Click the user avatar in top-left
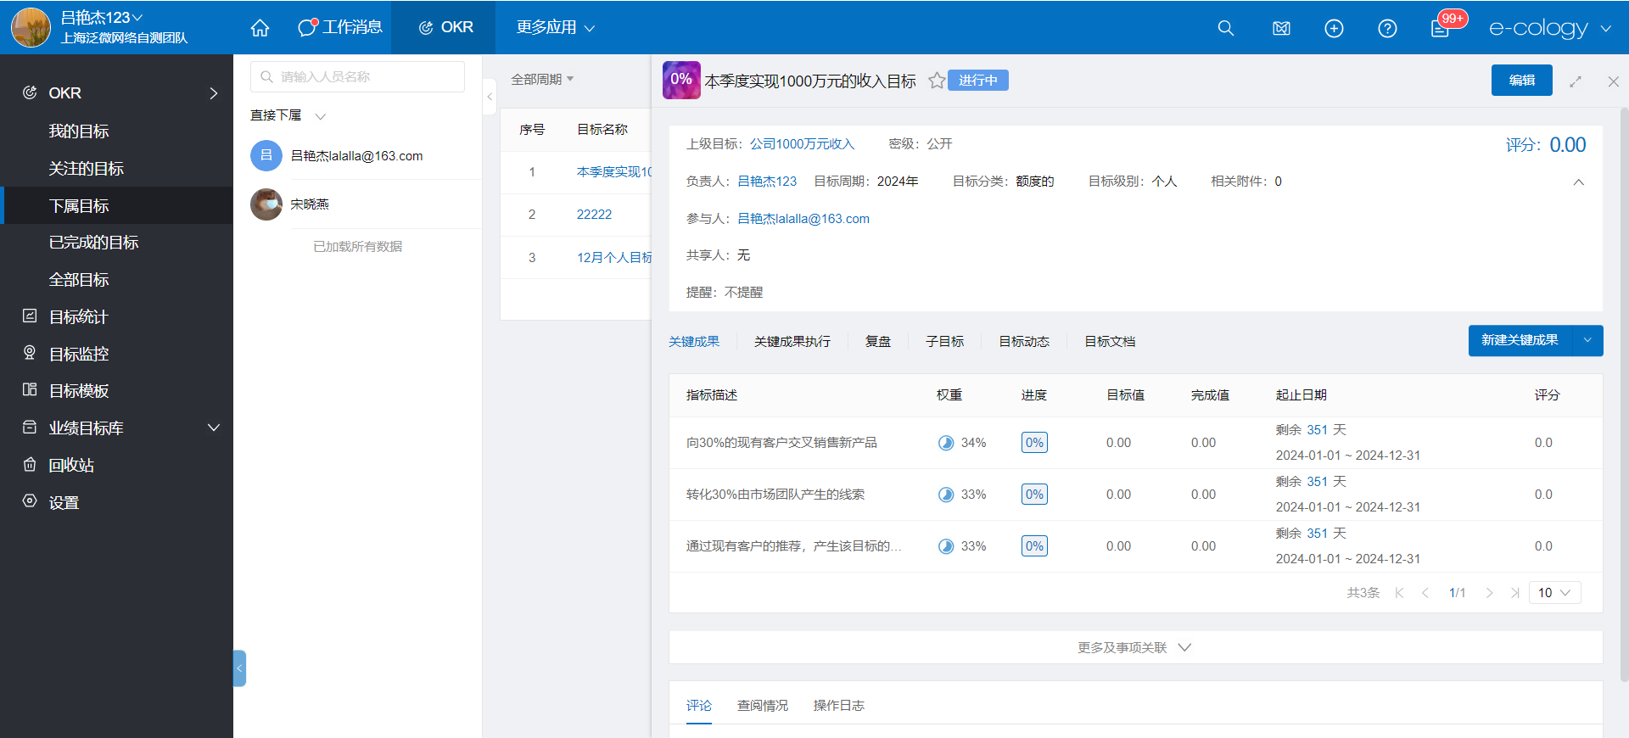This screenshot has width=1629, height=738. 31,27
